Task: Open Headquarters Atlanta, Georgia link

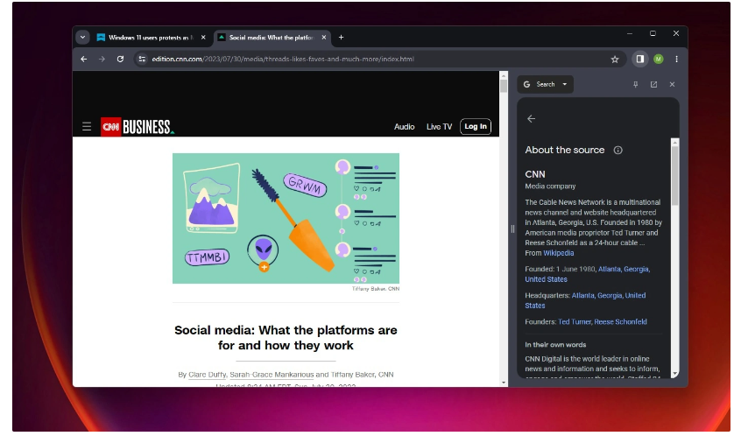Action: [x=586, y=300]
